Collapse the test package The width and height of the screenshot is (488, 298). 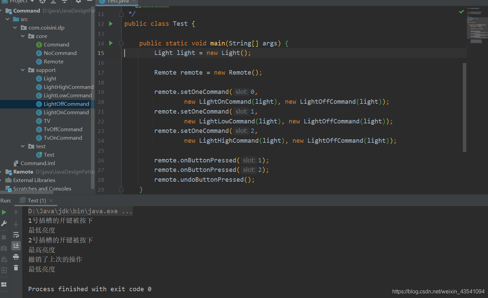pos(23,146)
